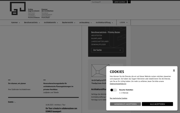
Task: Open the Kammer menu
Action: (x=16, y=23)
